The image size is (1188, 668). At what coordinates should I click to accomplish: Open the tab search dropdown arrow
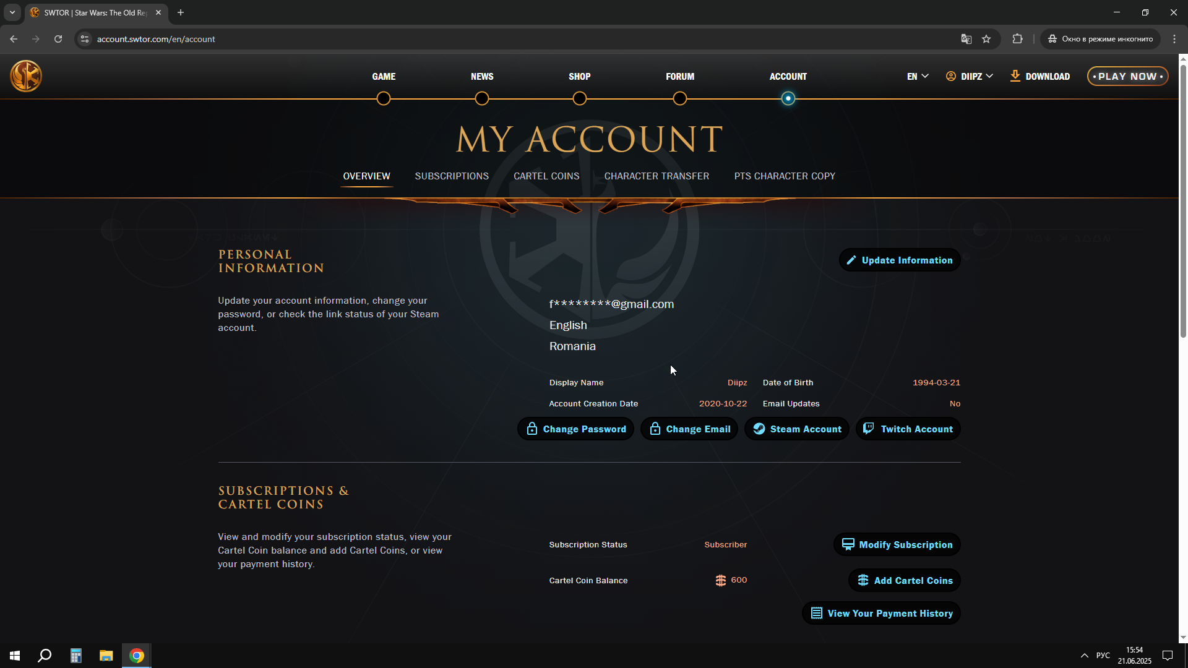12,12
